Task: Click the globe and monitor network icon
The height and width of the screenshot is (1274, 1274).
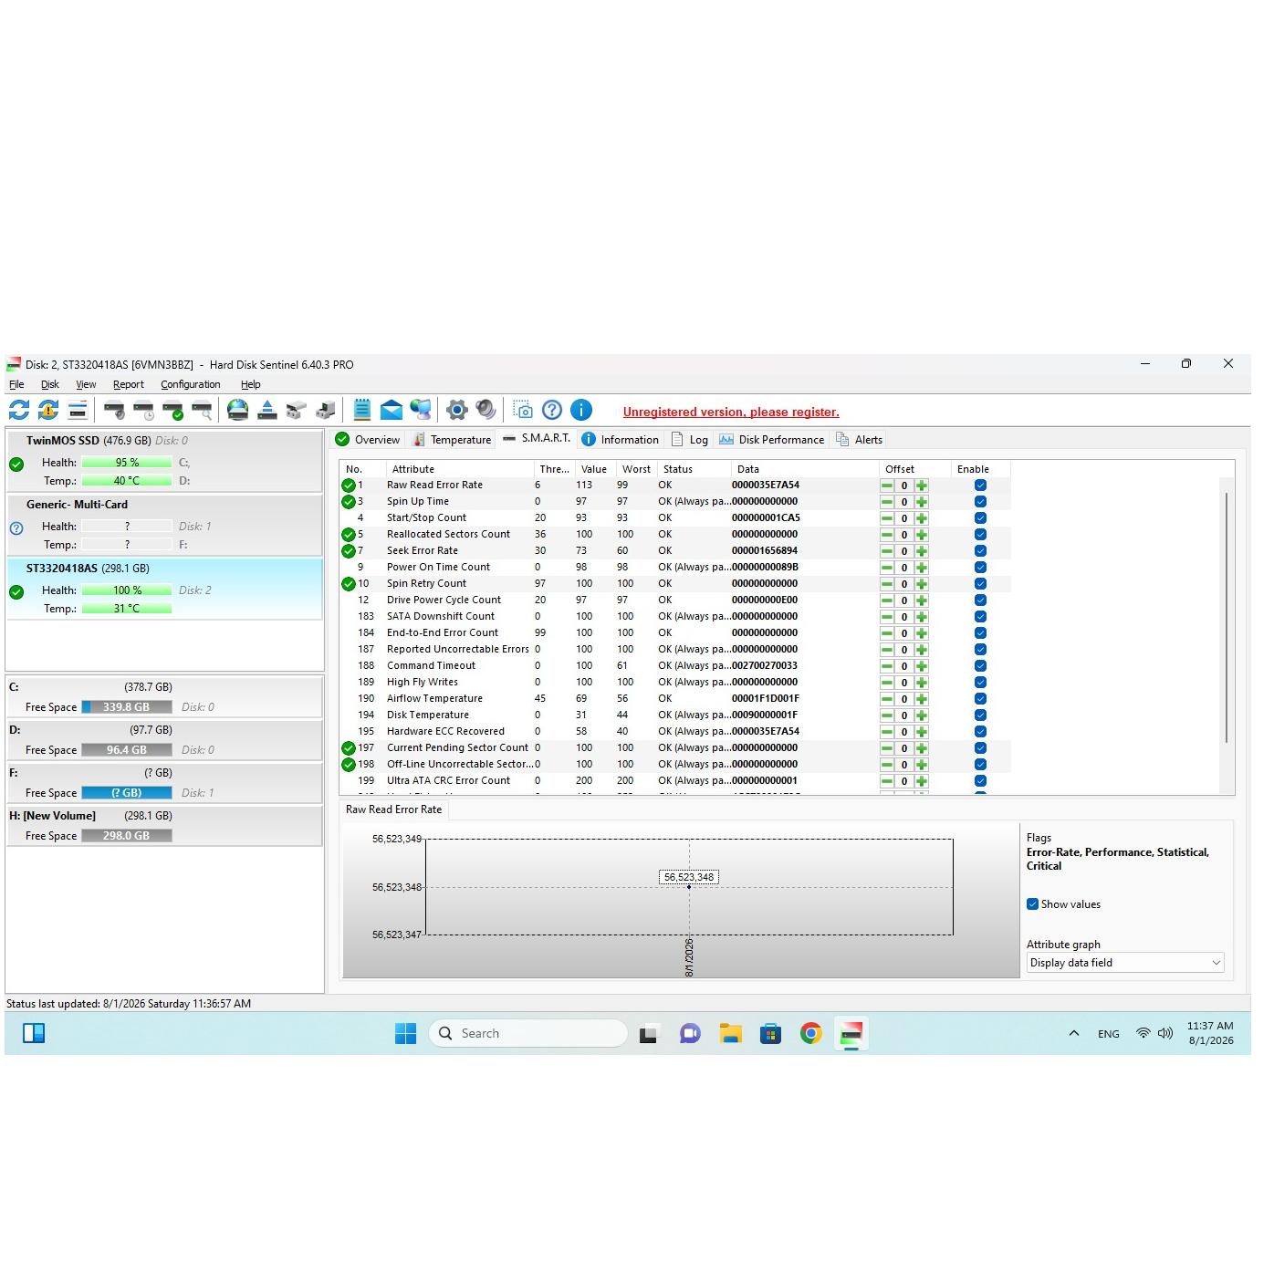Action: (421, 410)
